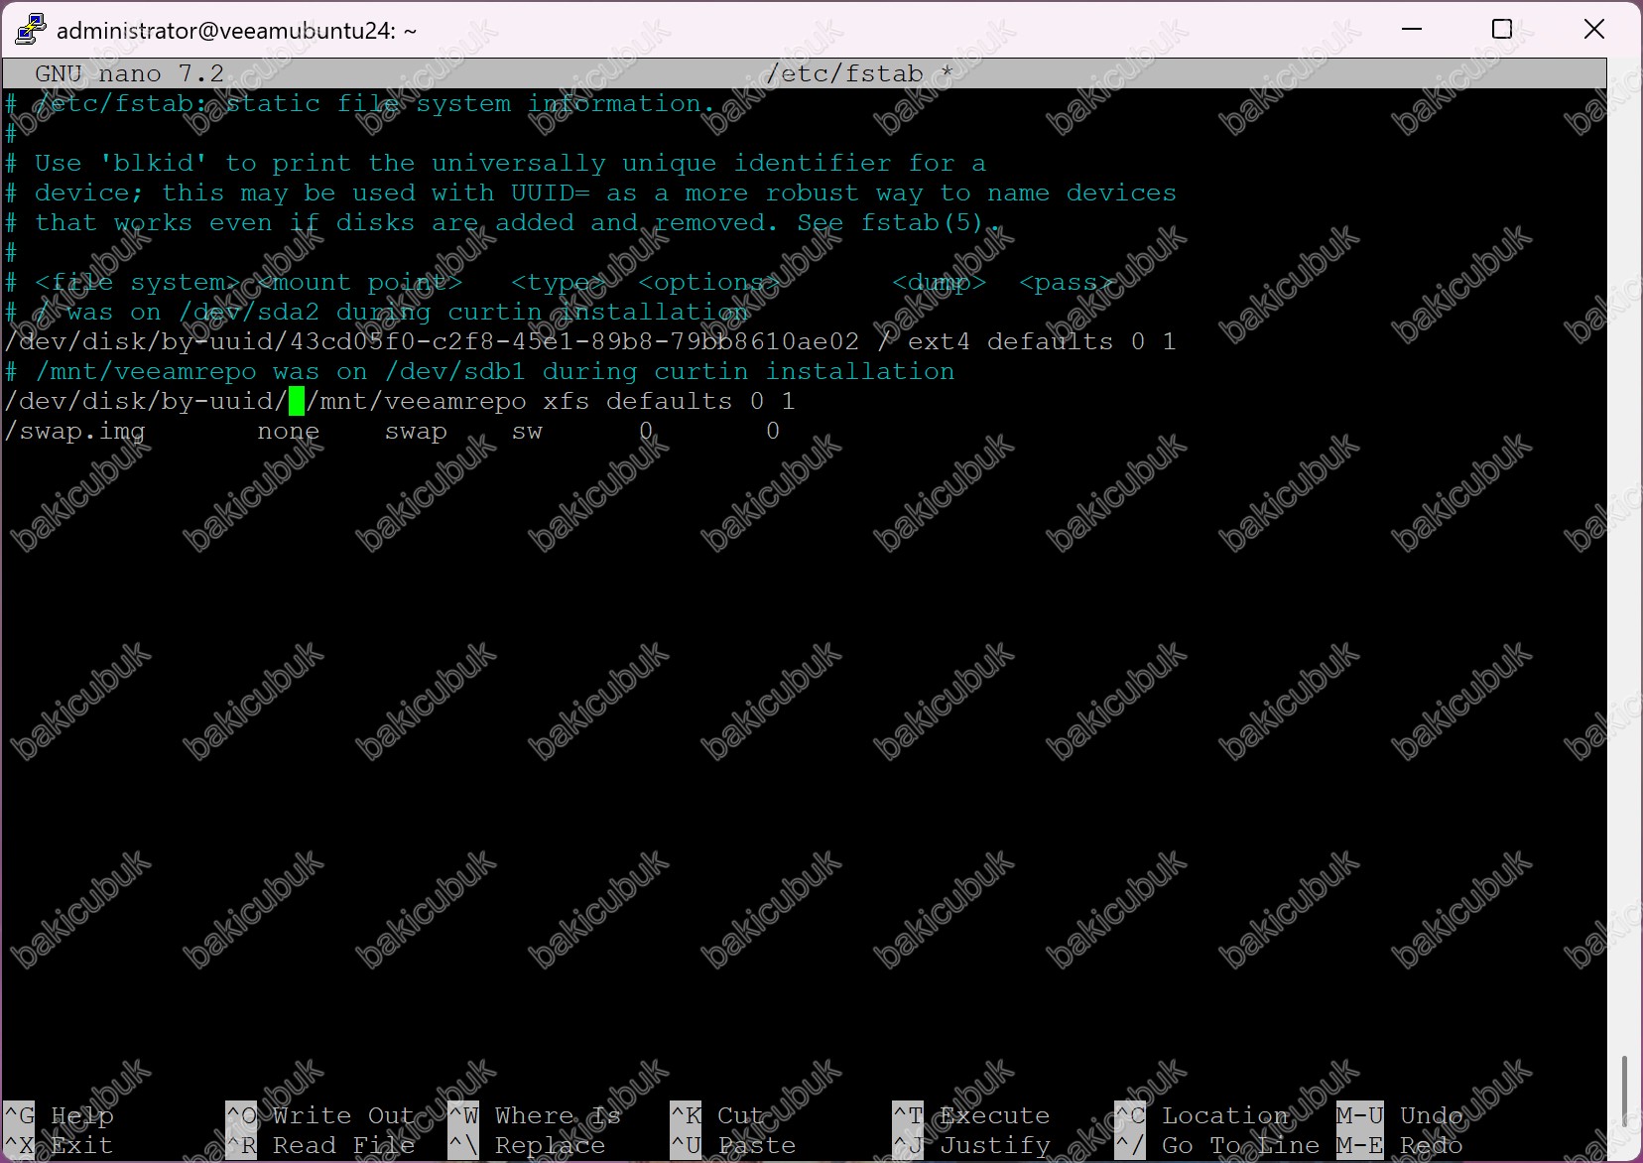Click the window title administrator@veeamubuntu24
This screenshot has height=1163, width=1643.
pyautogui.click(x=236, y=31)
